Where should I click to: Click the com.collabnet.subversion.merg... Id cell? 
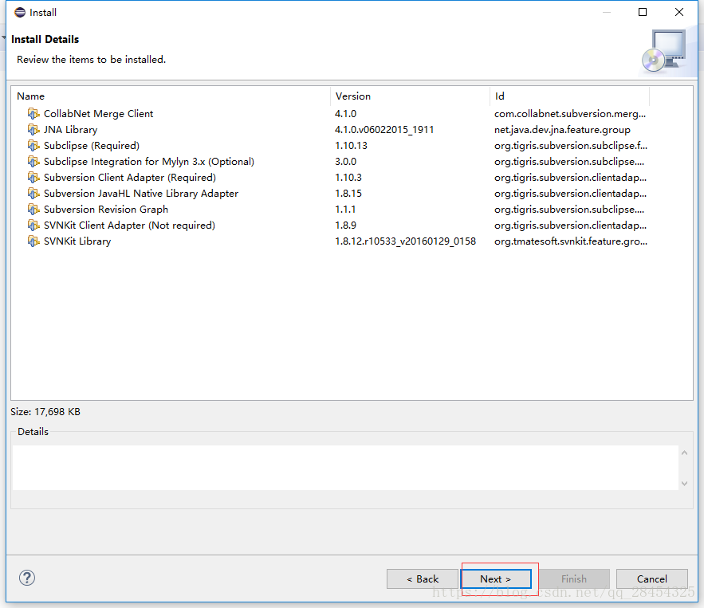click(x=570, y=113)
